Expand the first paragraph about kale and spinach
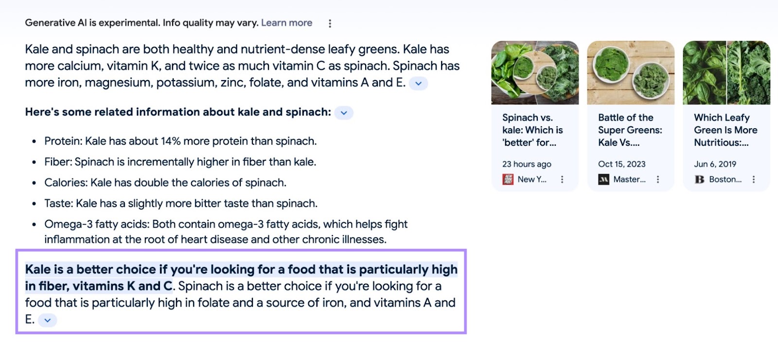 (x=418, y=83)
